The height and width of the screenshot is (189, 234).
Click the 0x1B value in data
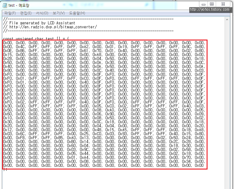click(x=187, y=130)
